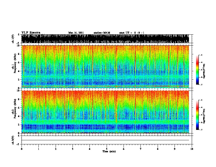This screenshot has height=167, width=216.
Task: Click the 4 kHz tick label on ch.1 frequency axis
Action: [x=19, y=71]
